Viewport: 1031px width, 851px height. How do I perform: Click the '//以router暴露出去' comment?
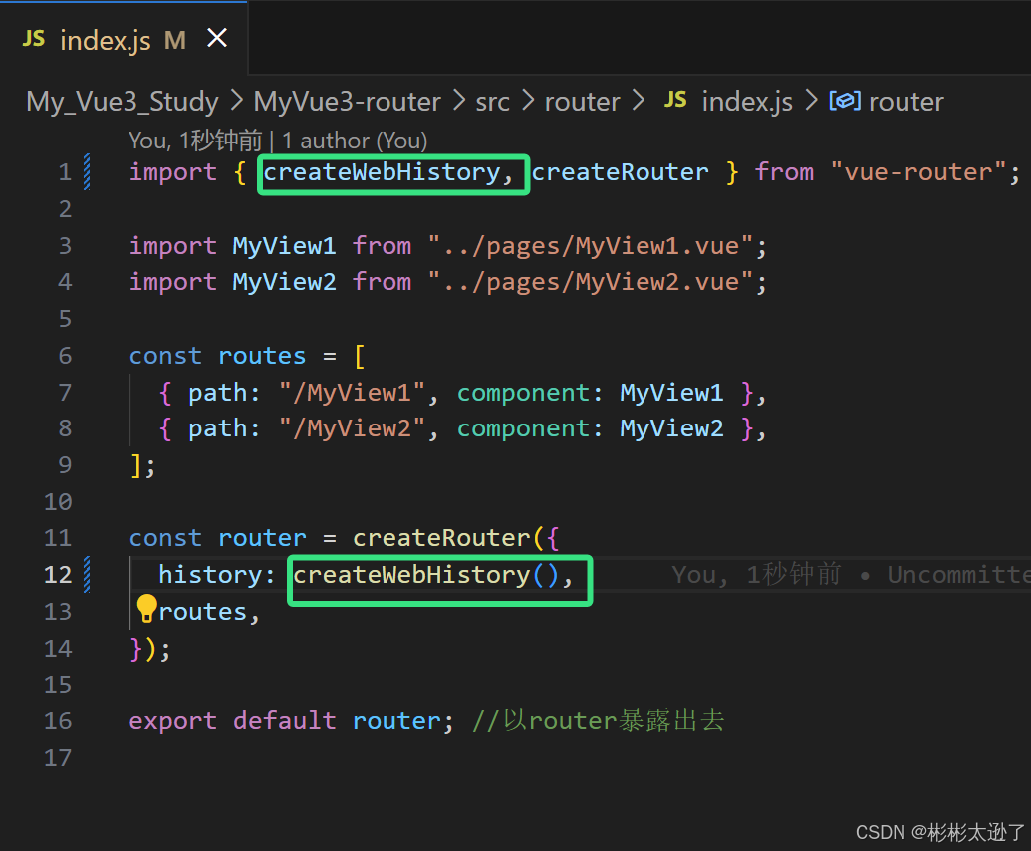pyautogui.click(x=599, y=720)
